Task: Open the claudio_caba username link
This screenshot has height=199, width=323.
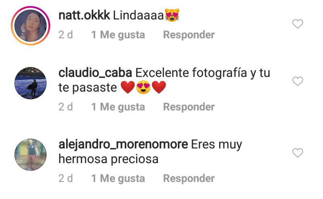Action: (x=95, y=73)
